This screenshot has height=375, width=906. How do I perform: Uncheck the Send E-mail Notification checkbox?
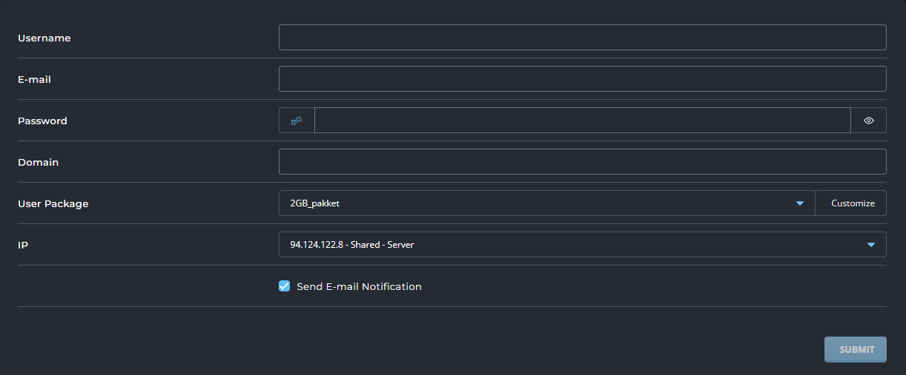pyautogui.click(x=284, y=286)
